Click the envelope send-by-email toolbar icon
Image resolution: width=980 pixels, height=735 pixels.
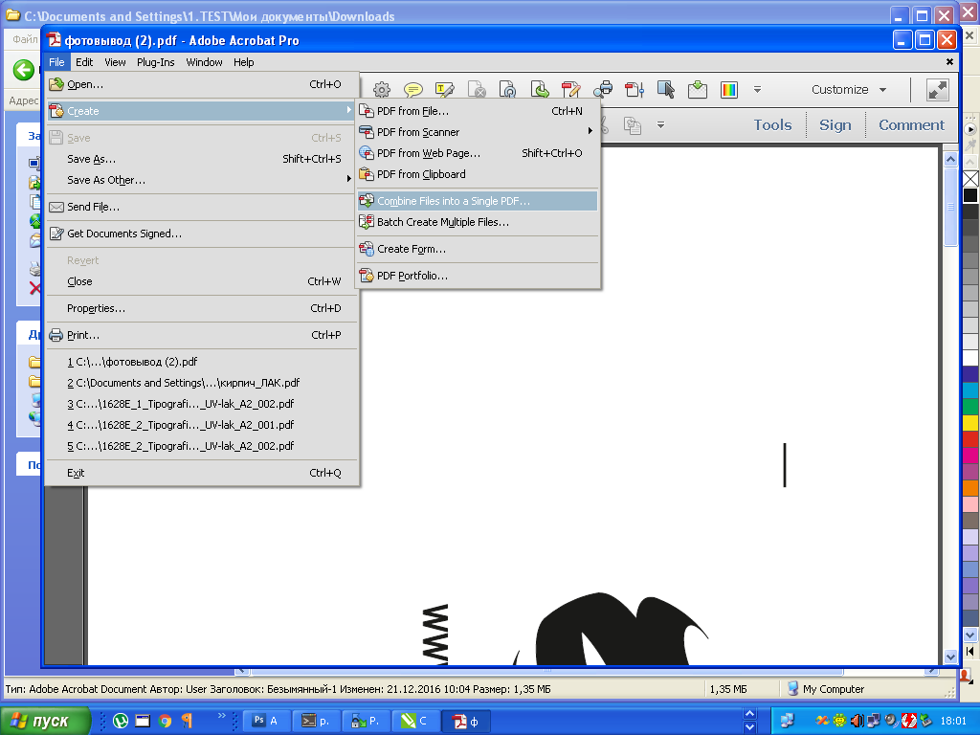click(698, 90)
